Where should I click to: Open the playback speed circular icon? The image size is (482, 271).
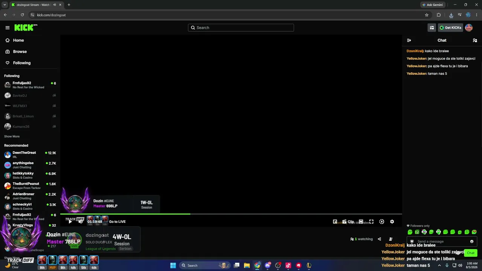click(381, 222)
